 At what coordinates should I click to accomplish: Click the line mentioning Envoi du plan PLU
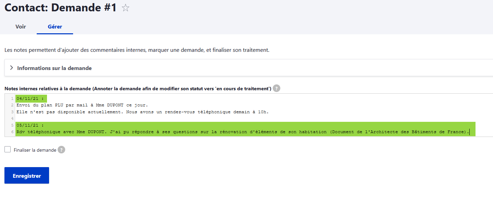point(82,105)
